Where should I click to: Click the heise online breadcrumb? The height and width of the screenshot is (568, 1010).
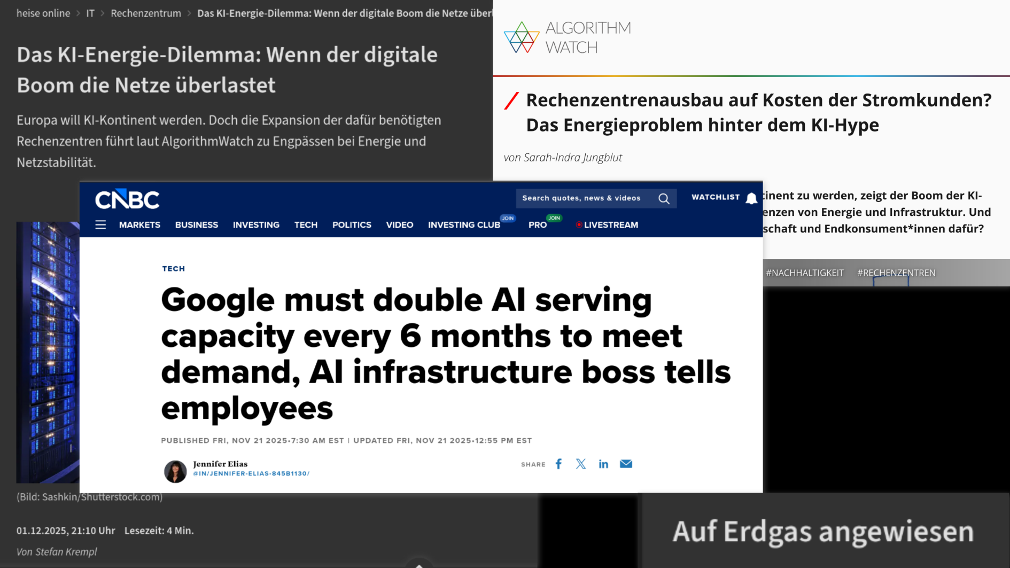(43, 13)
